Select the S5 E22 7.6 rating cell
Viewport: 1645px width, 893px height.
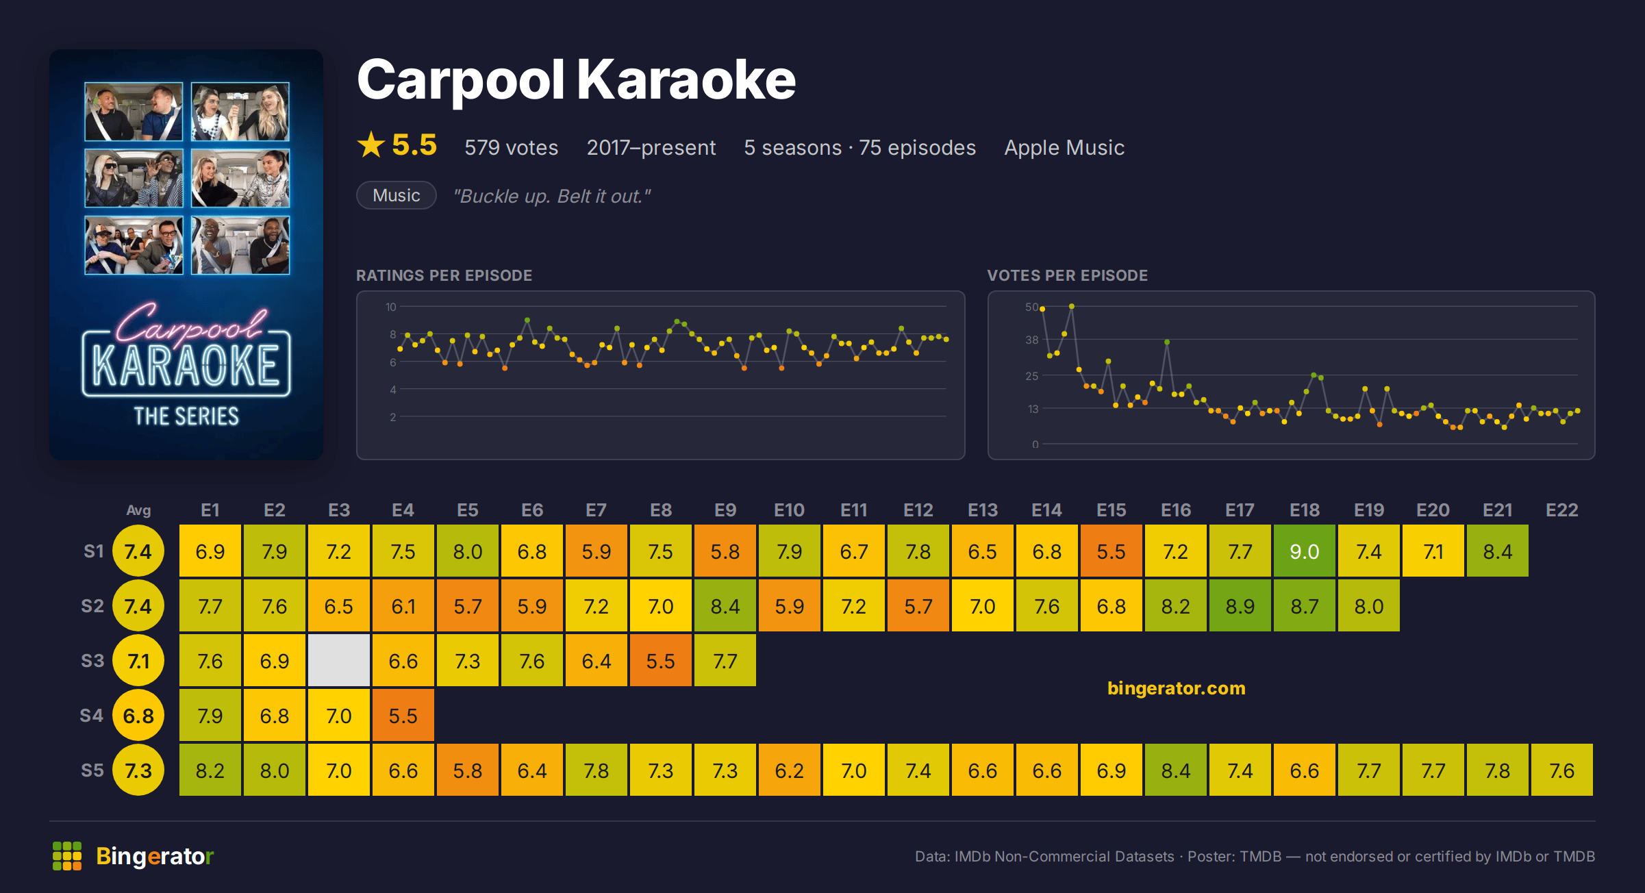(1562, 770)
